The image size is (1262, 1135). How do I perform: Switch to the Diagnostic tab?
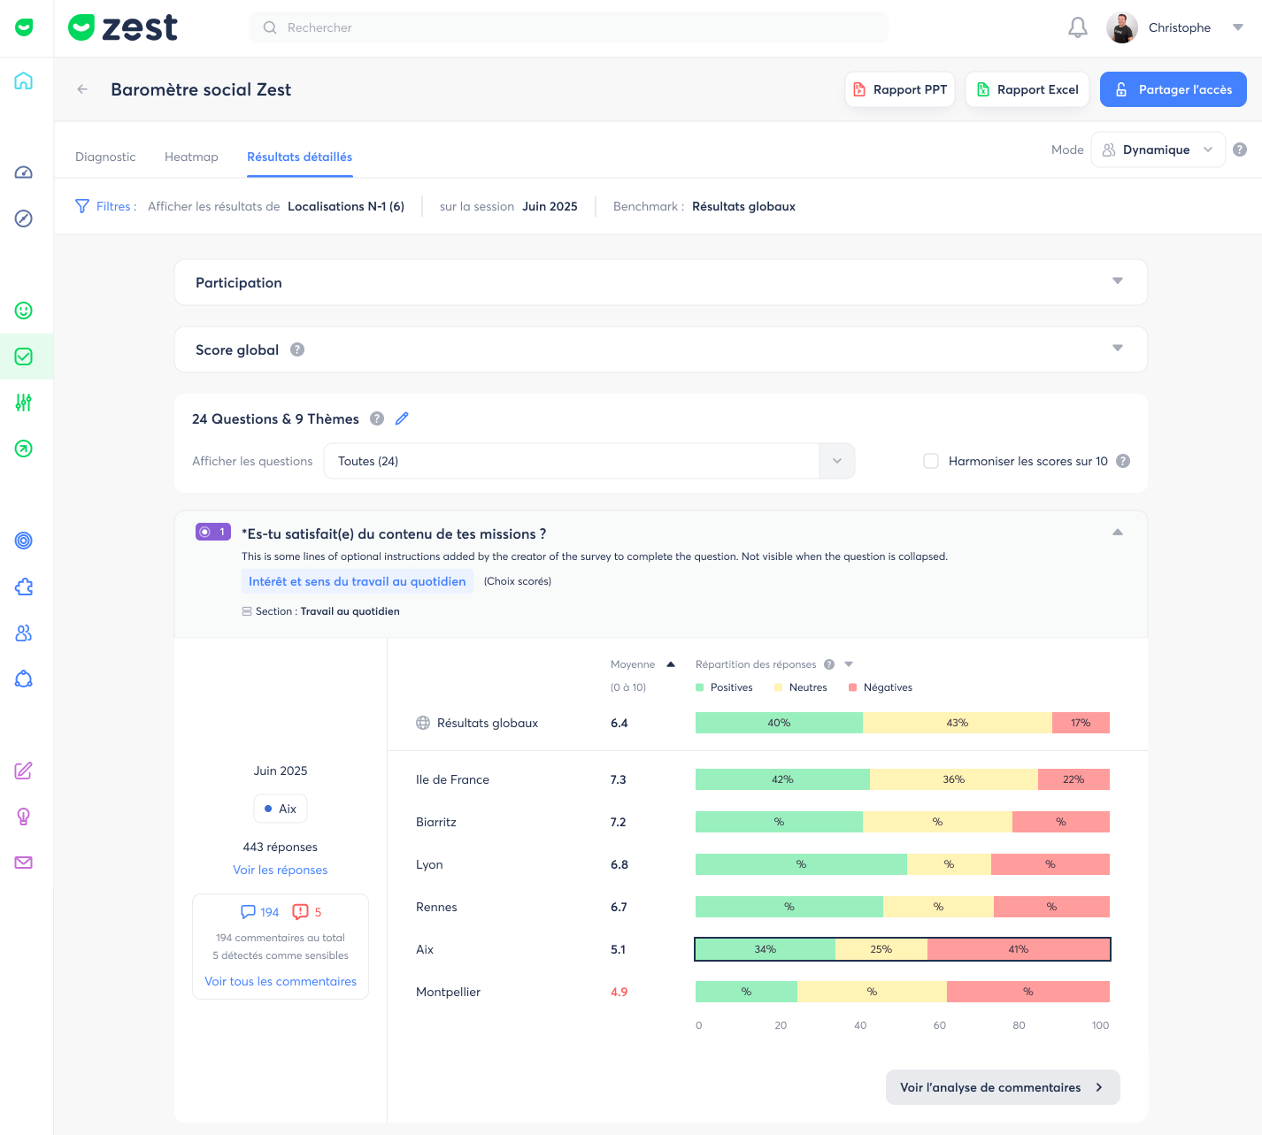pos(105,157)
